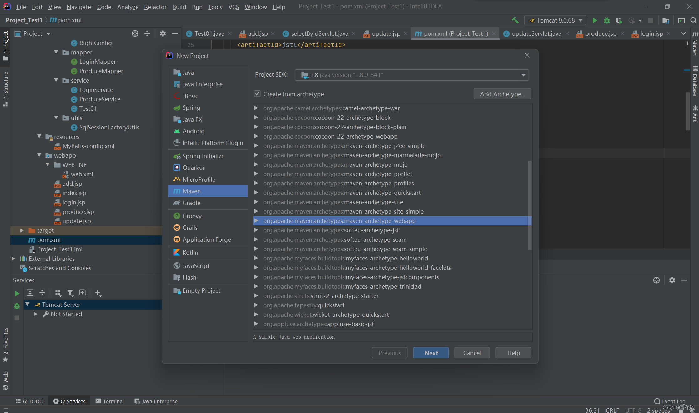This screenshot has height=413, width=699.
Task: Click the Build hammer icon in toolbar
Action: 515,20
